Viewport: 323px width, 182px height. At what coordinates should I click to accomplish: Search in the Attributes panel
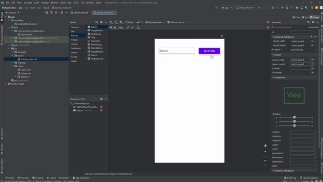coord(308,22)
